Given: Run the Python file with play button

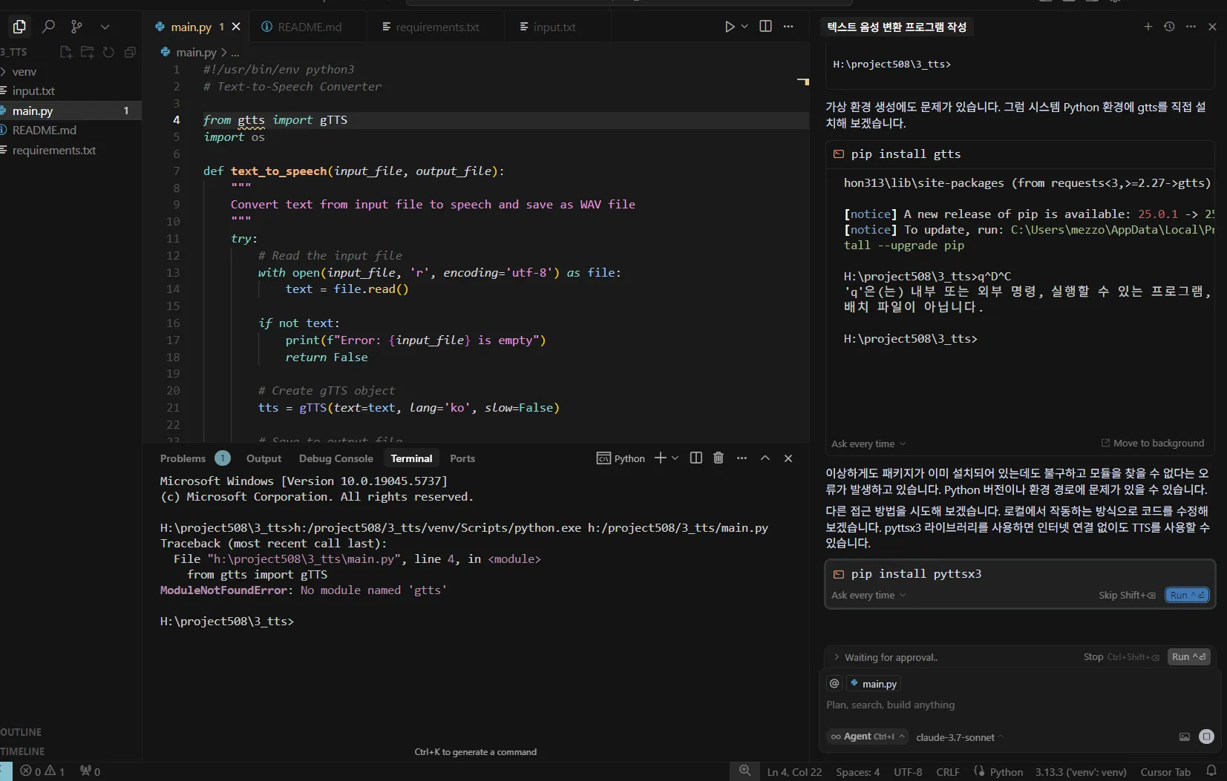Looking at the screenshot, I should tap(730, 27).
